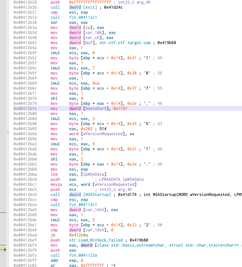The width and height of the screenshot is (242, 267).
Task: Click the 0x419b80 address comment
Action: point(139,240)
